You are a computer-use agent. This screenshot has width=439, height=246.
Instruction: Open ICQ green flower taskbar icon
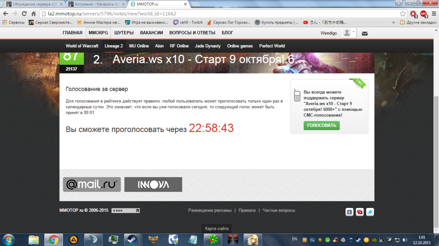[x=213, y=239]
